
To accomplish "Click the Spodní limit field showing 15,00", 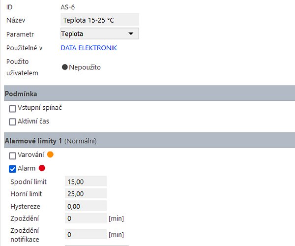I will tap(86, 182).
